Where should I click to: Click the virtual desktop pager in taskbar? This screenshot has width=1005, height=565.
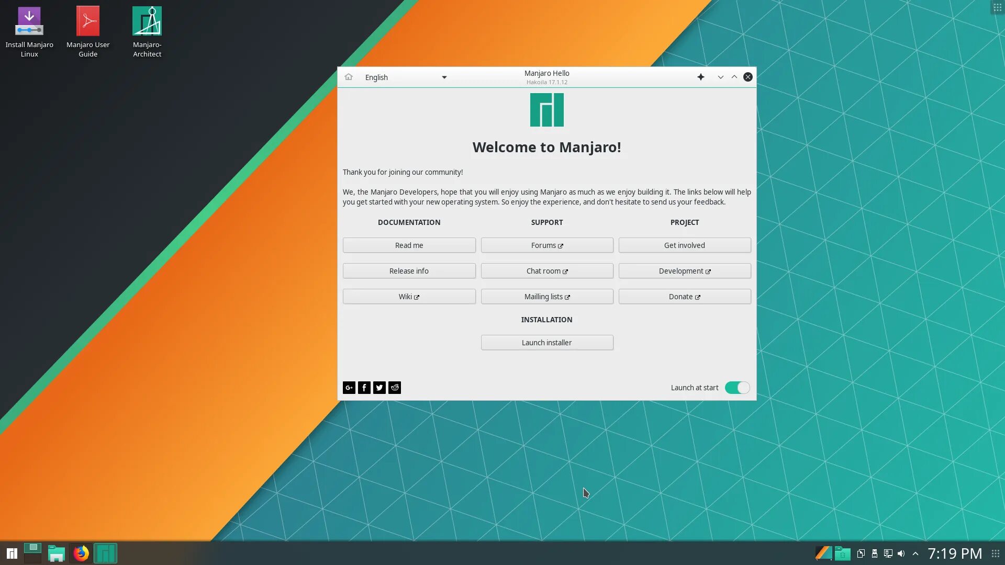32,553
